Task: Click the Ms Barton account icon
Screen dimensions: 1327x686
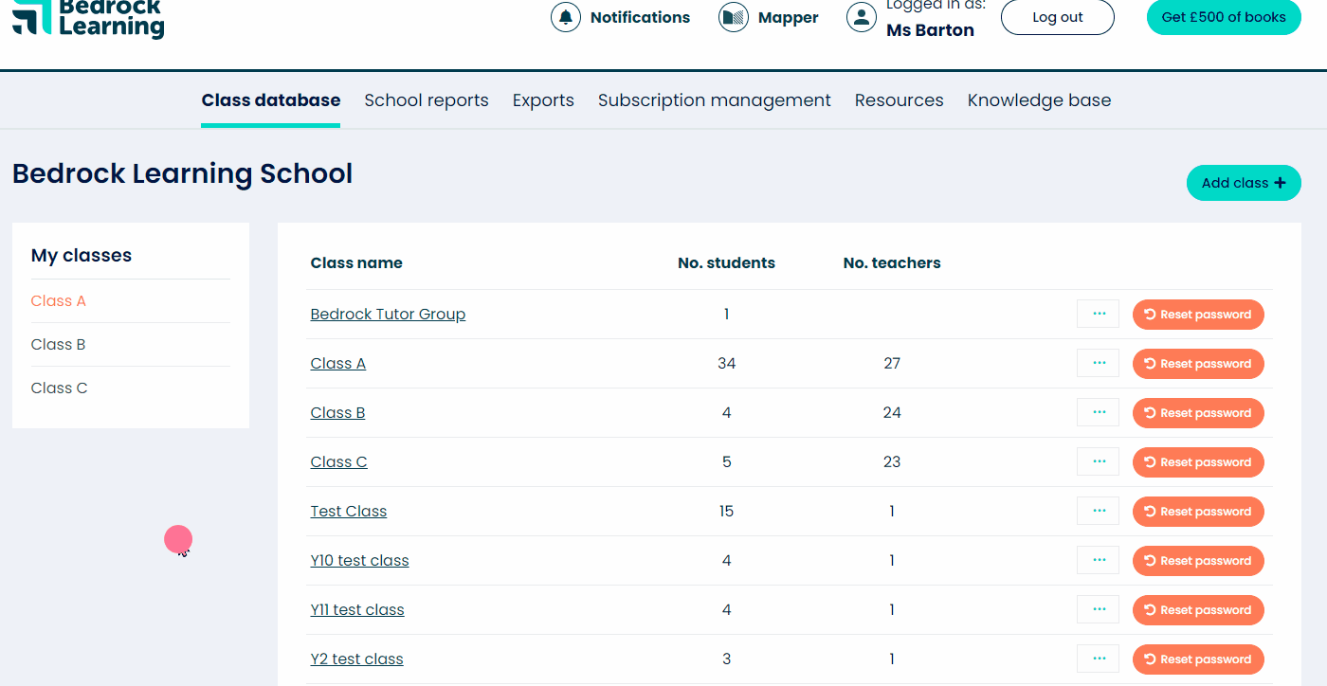Action: click(862, 17)
